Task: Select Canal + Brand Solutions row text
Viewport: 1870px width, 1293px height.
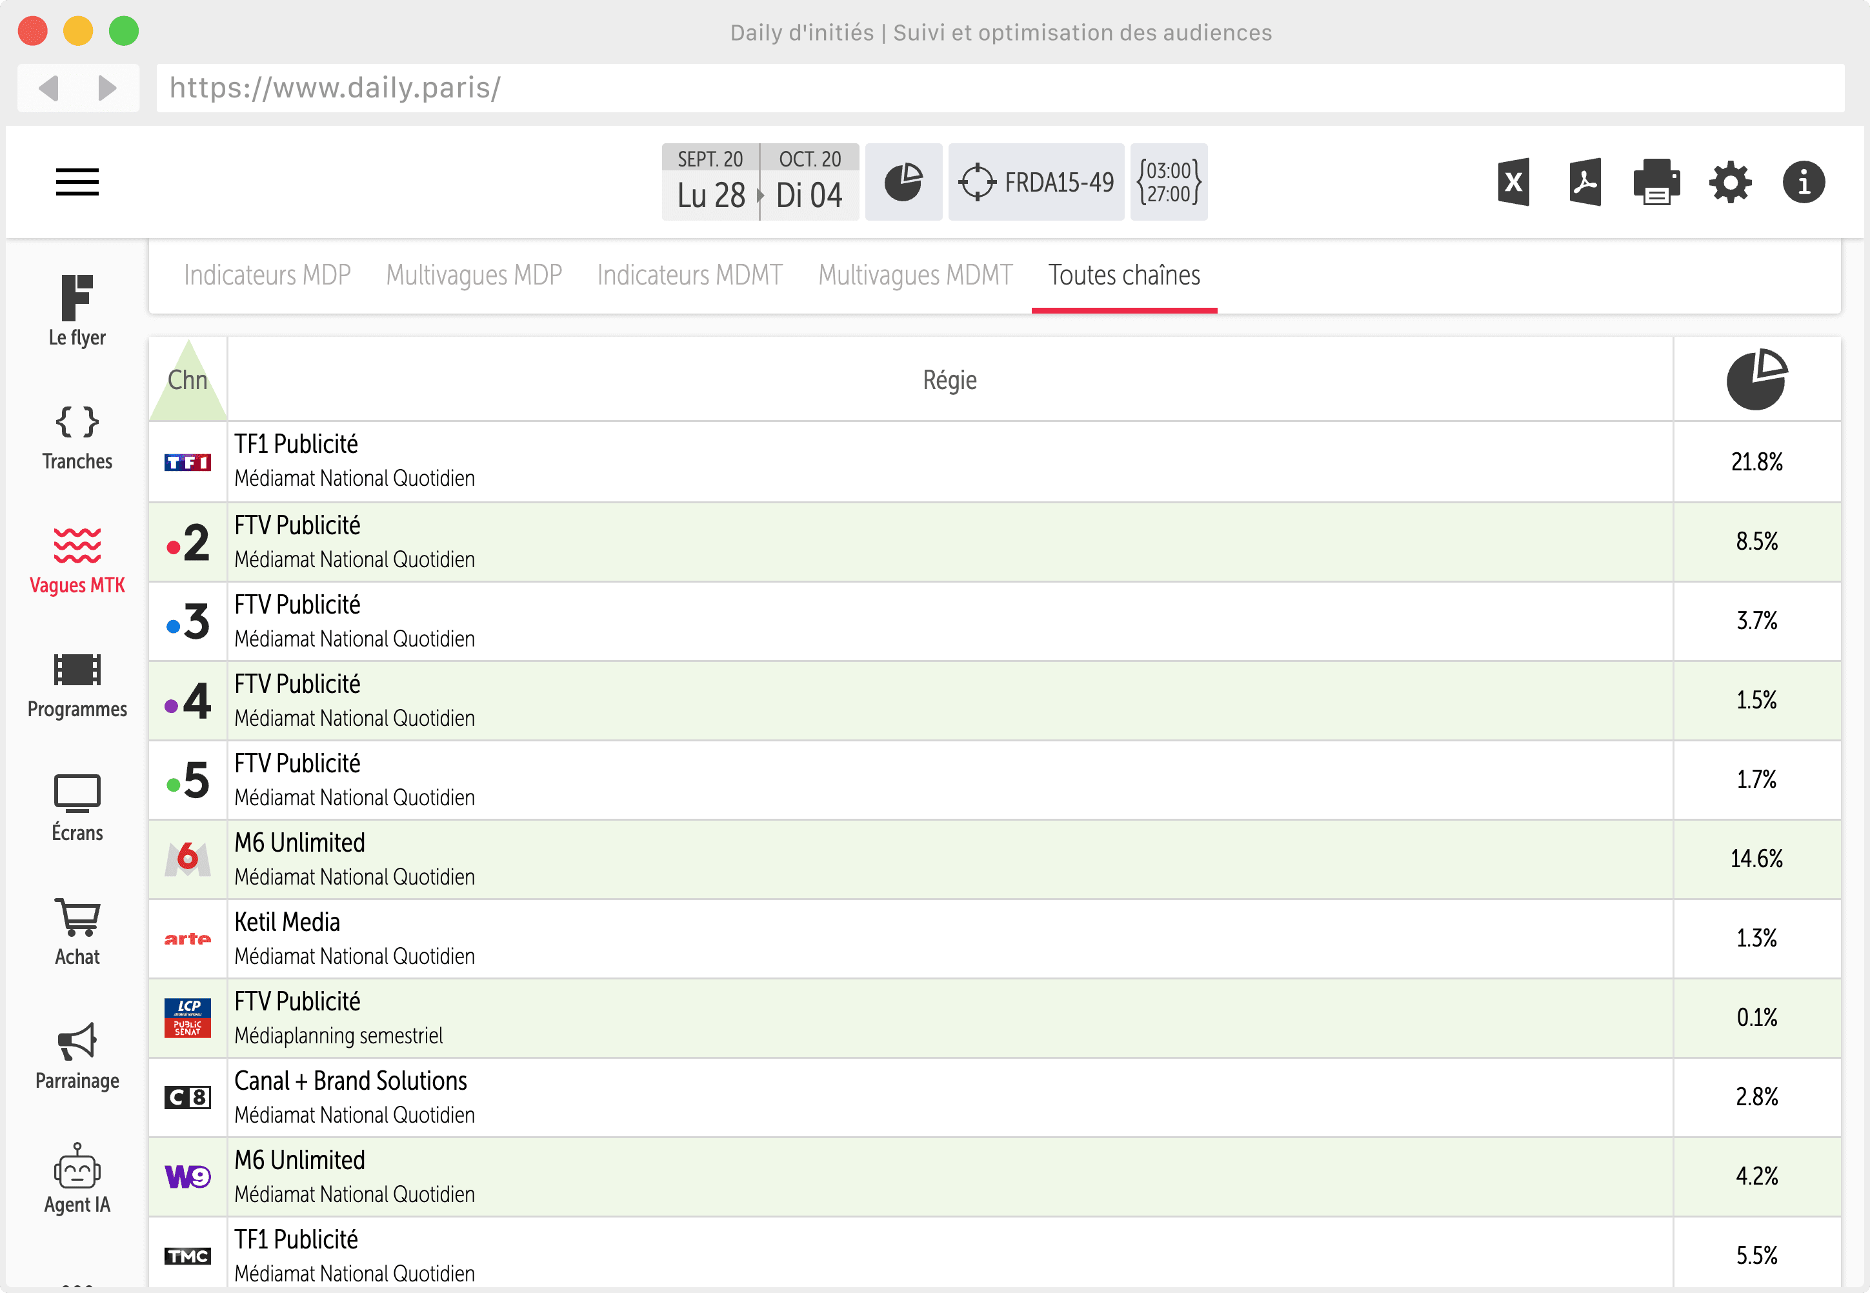Action: [x=350, y=1081]
